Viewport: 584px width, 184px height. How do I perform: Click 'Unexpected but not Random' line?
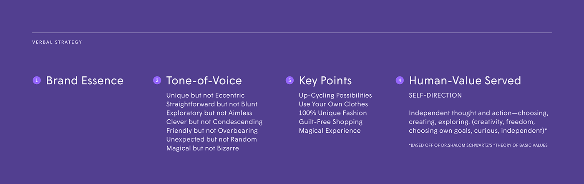[211, 139]
